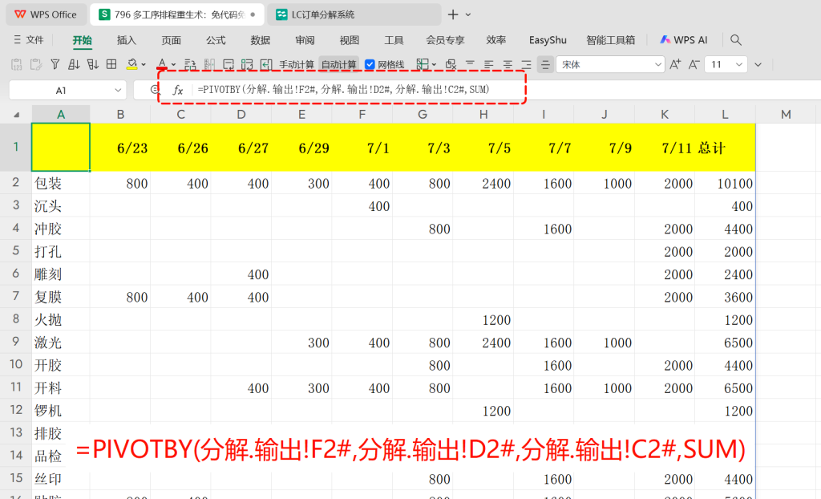Open WPS AI assistant
821x499 pixels.
[x=684, y=40]
